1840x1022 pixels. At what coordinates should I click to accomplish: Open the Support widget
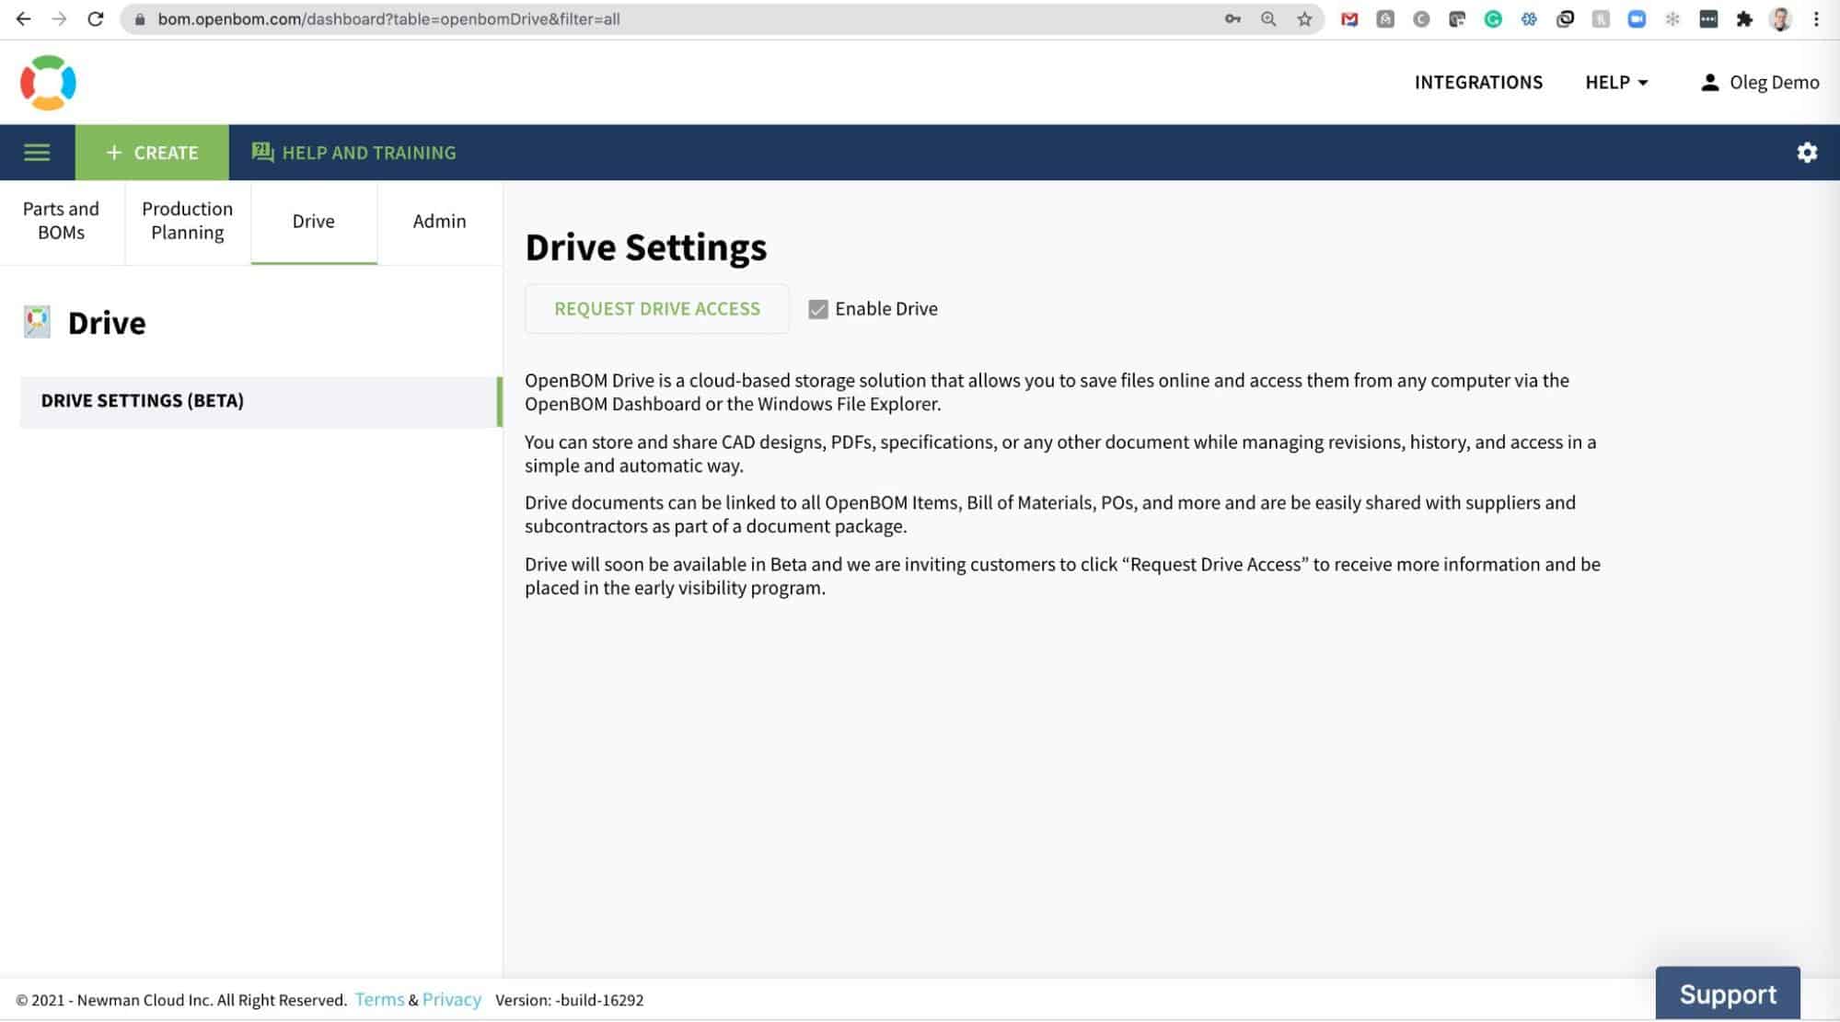point(1728,994)
